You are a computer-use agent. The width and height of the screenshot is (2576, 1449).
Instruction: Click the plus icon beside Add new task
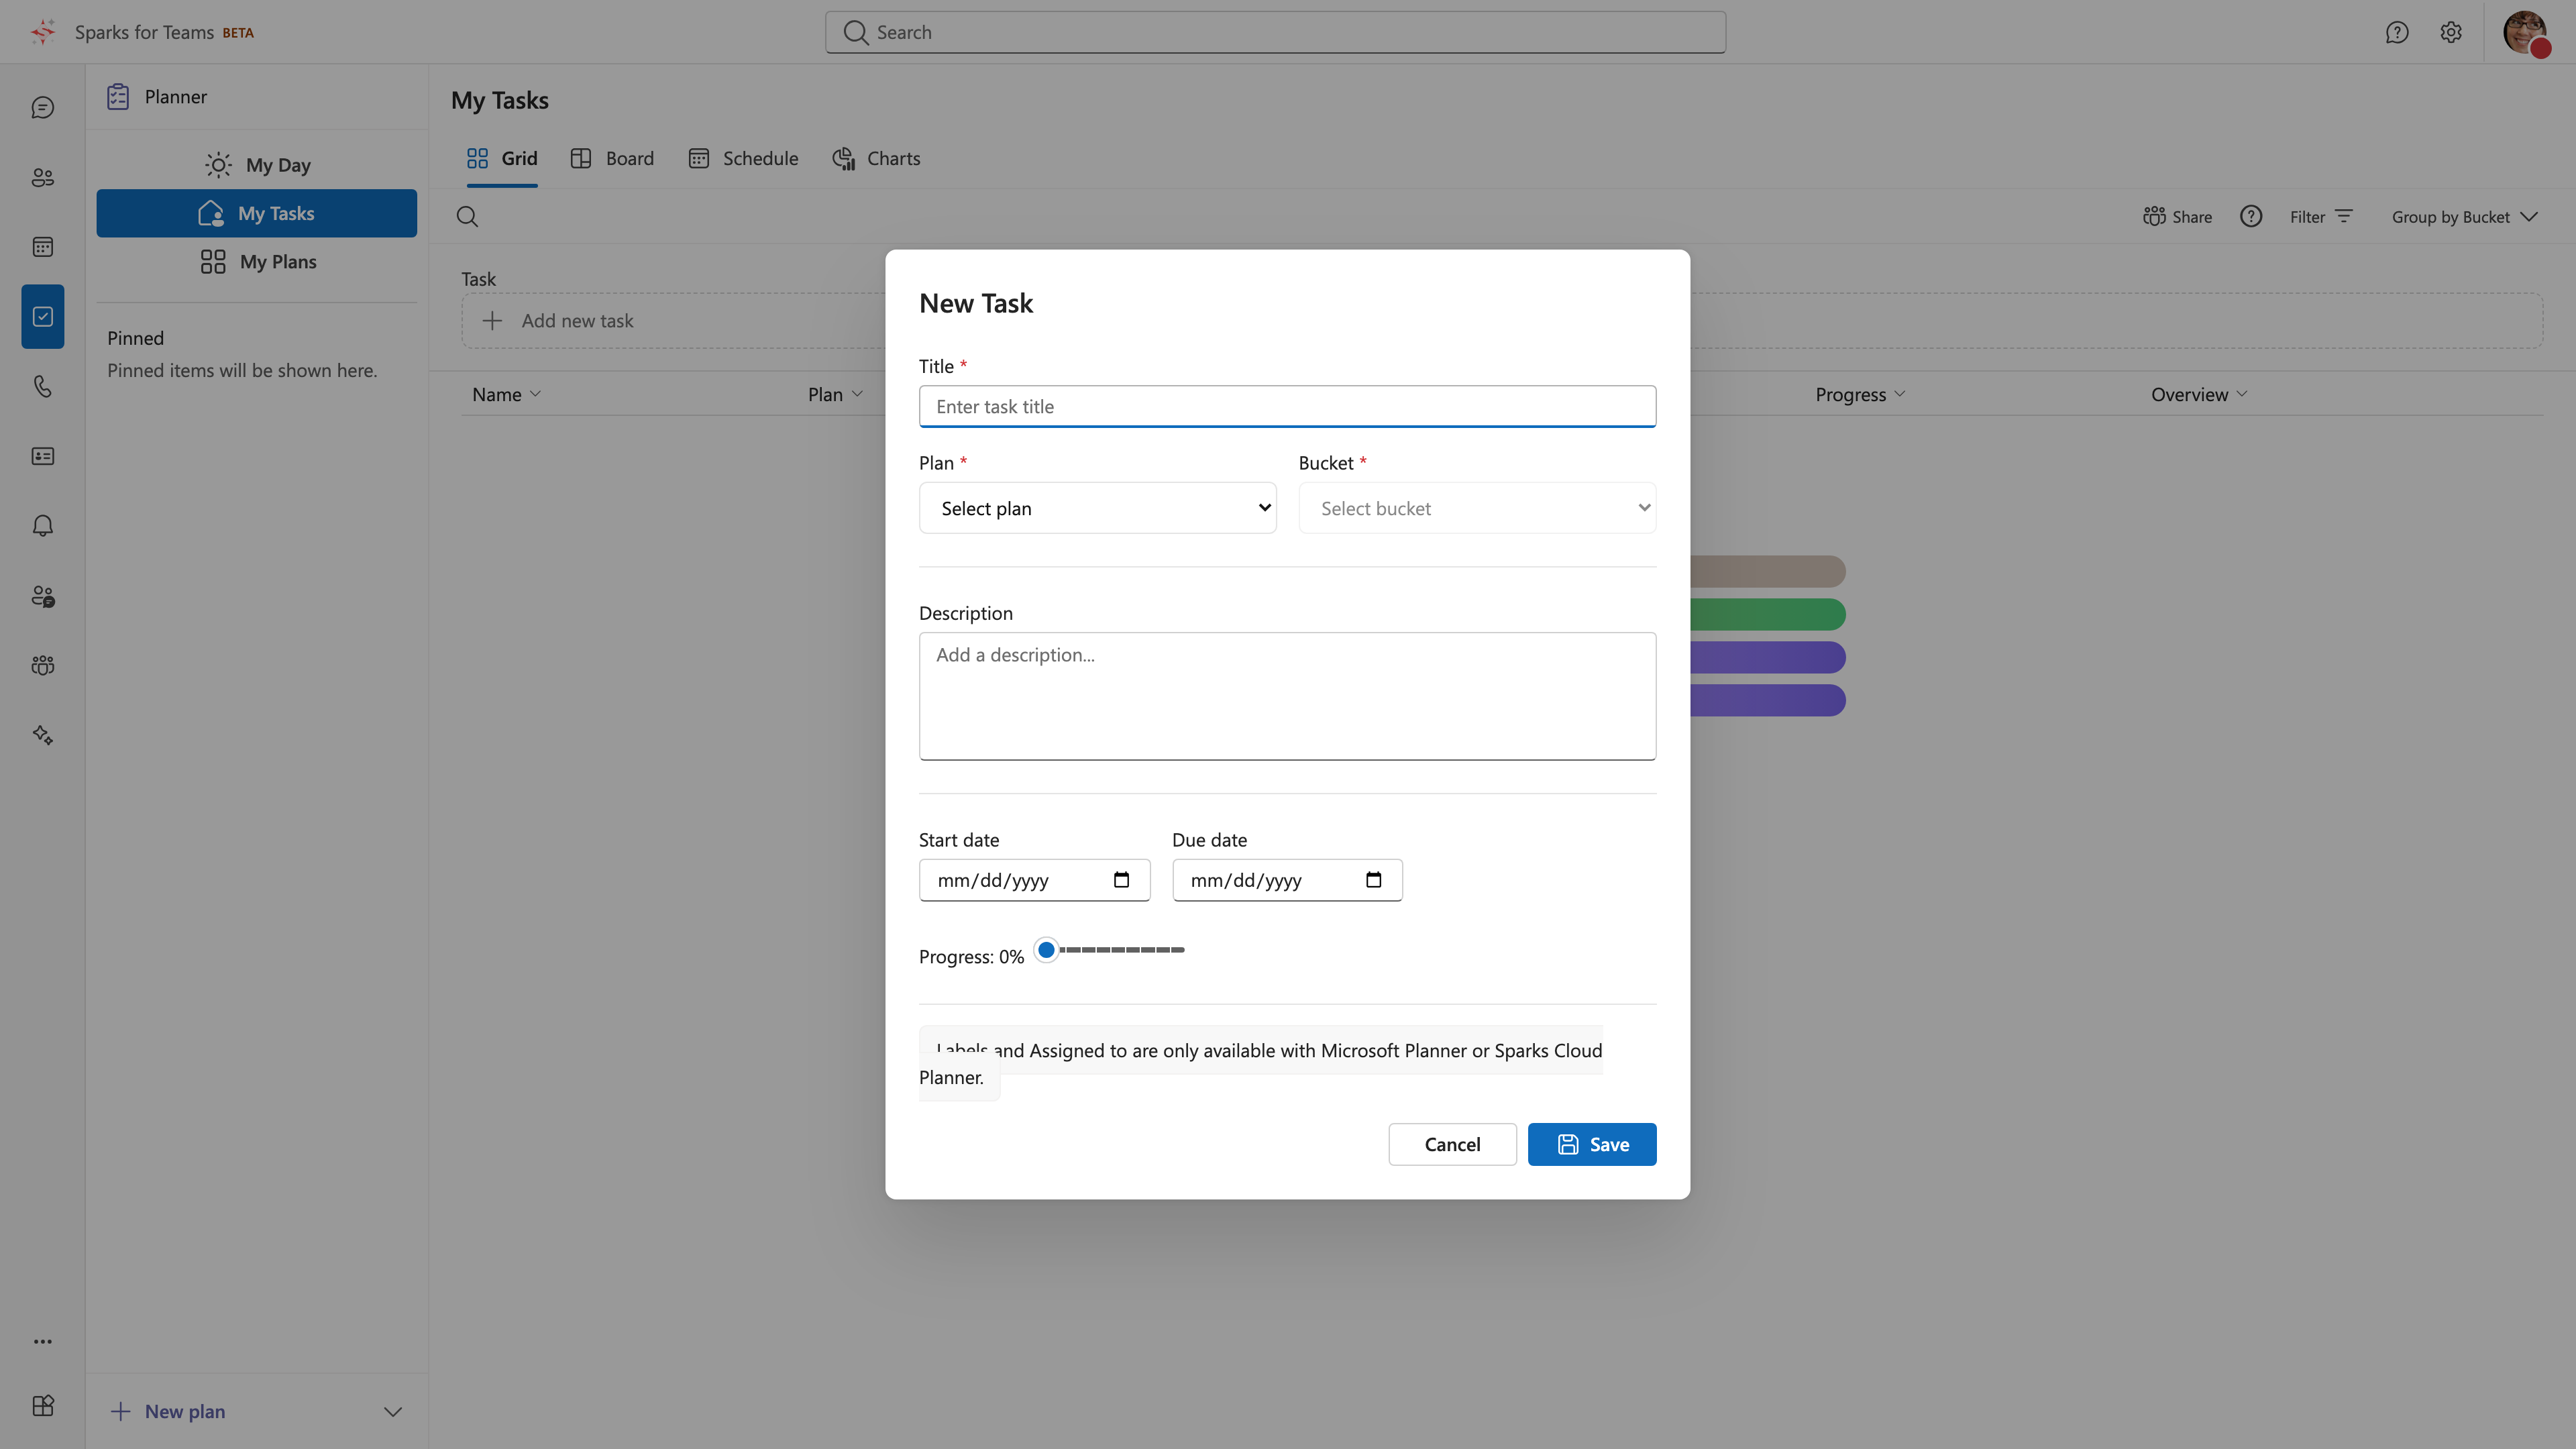pyautogui.click(x=492, y=321)
